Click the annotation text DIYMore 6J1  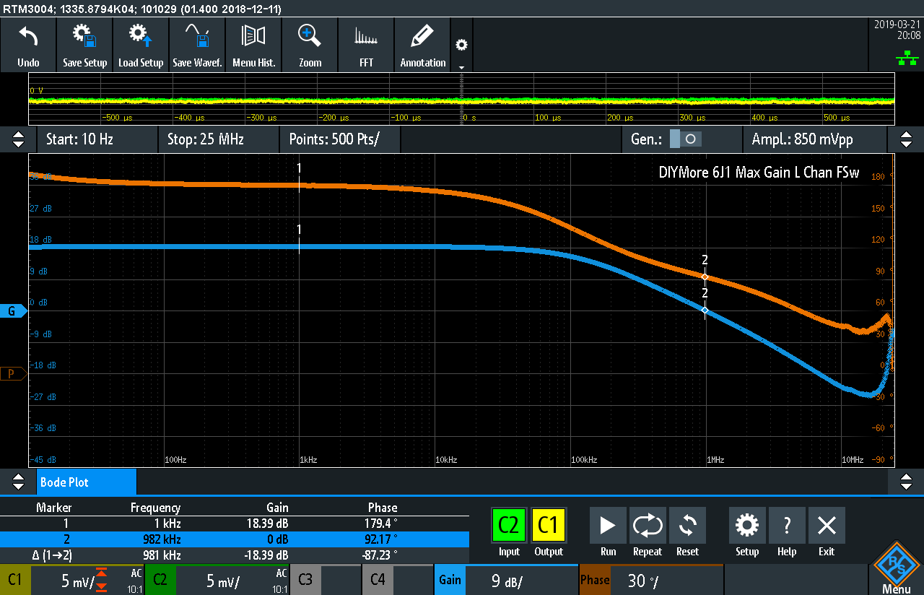tap(759, 173)
